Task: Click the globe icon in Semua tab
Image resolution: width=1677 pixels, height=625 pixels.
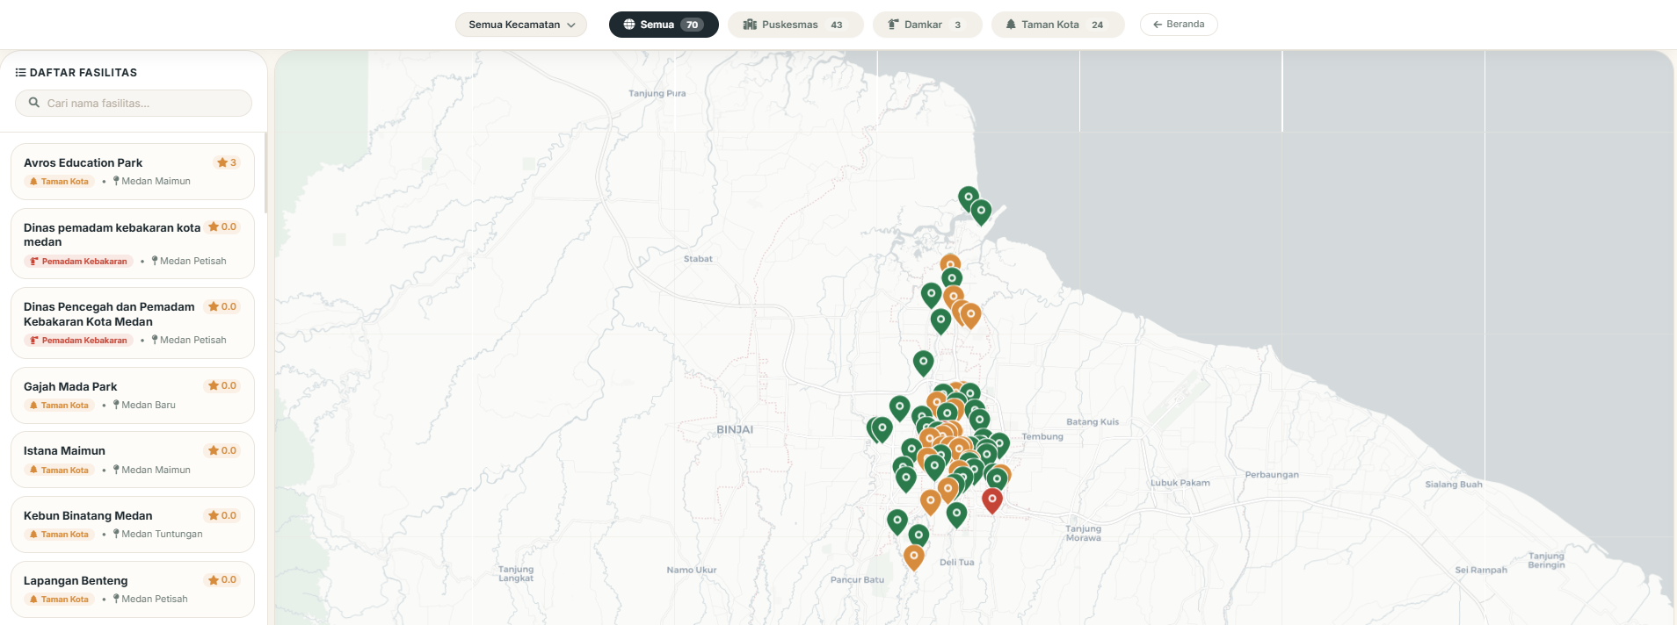Action: click(x=629, y=25)
